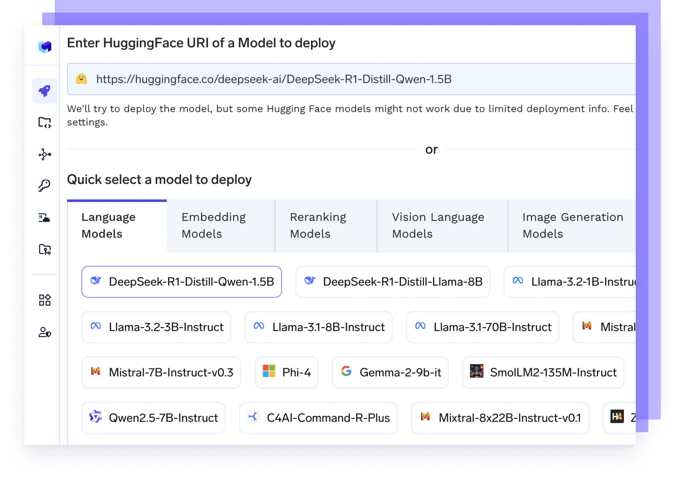Click into the HuggingFace URI input field

351,79
